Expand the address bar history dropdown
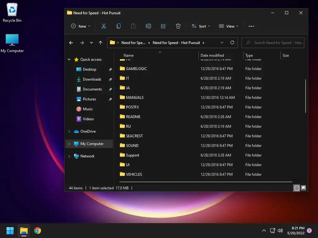The width and height of the screenshot is (318, 238). pyautogui.click(x=222, y=42)
